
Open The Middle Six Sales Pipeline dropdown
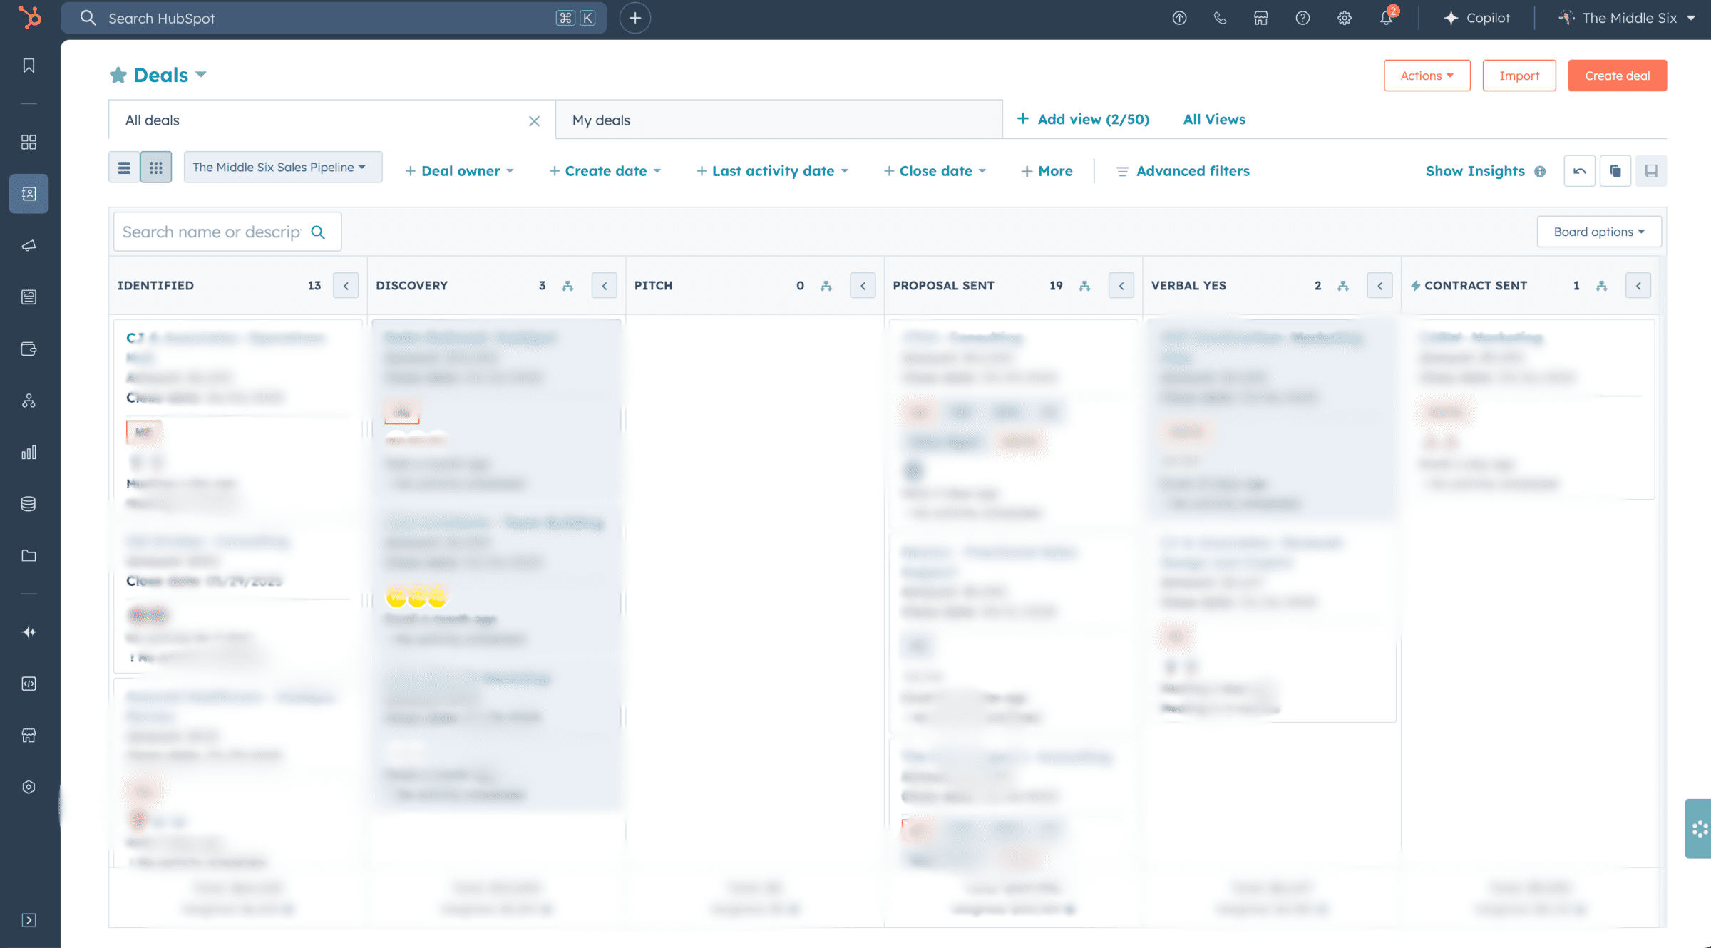(283, 167)
